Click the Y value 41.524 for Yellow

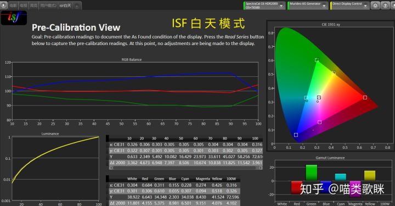tap(218, 197)
